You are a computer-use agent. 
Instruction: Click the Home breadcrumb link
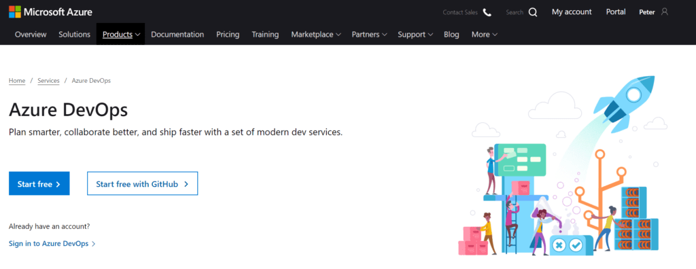(17, 81)
